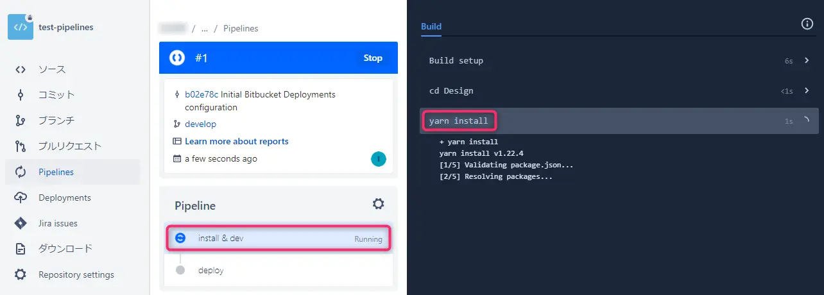Open the test-pipelines repository avatar icon

coord(21,27)
